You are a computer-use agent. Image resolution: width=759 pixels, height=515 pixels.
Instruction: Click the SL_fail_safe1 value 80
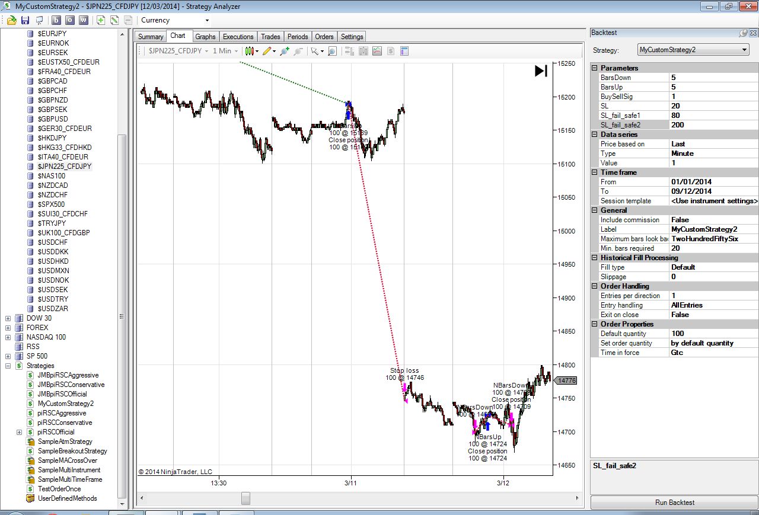pyautogui.click(x=713, y=116)
